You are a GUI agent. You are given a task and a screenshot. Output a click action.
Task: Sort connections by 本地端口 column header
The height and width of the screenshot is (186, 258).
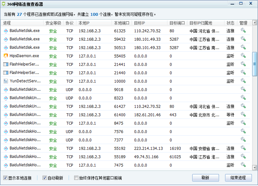point(122,23)
